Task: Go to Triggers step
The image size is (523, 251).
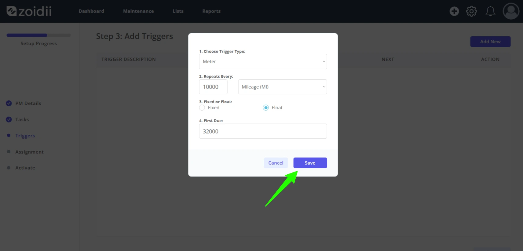Action: click(x=25, y=136)
